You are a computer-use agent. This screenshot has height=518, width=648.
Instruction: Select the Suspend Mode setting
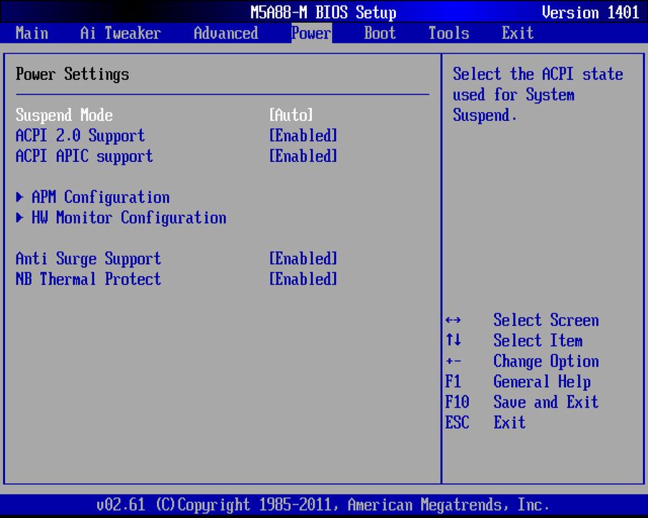[64, 115]
